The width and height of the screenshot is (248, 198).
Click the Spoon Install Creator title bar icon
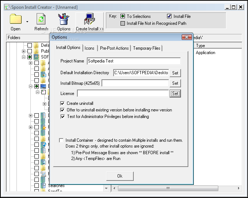pos(7,7)
